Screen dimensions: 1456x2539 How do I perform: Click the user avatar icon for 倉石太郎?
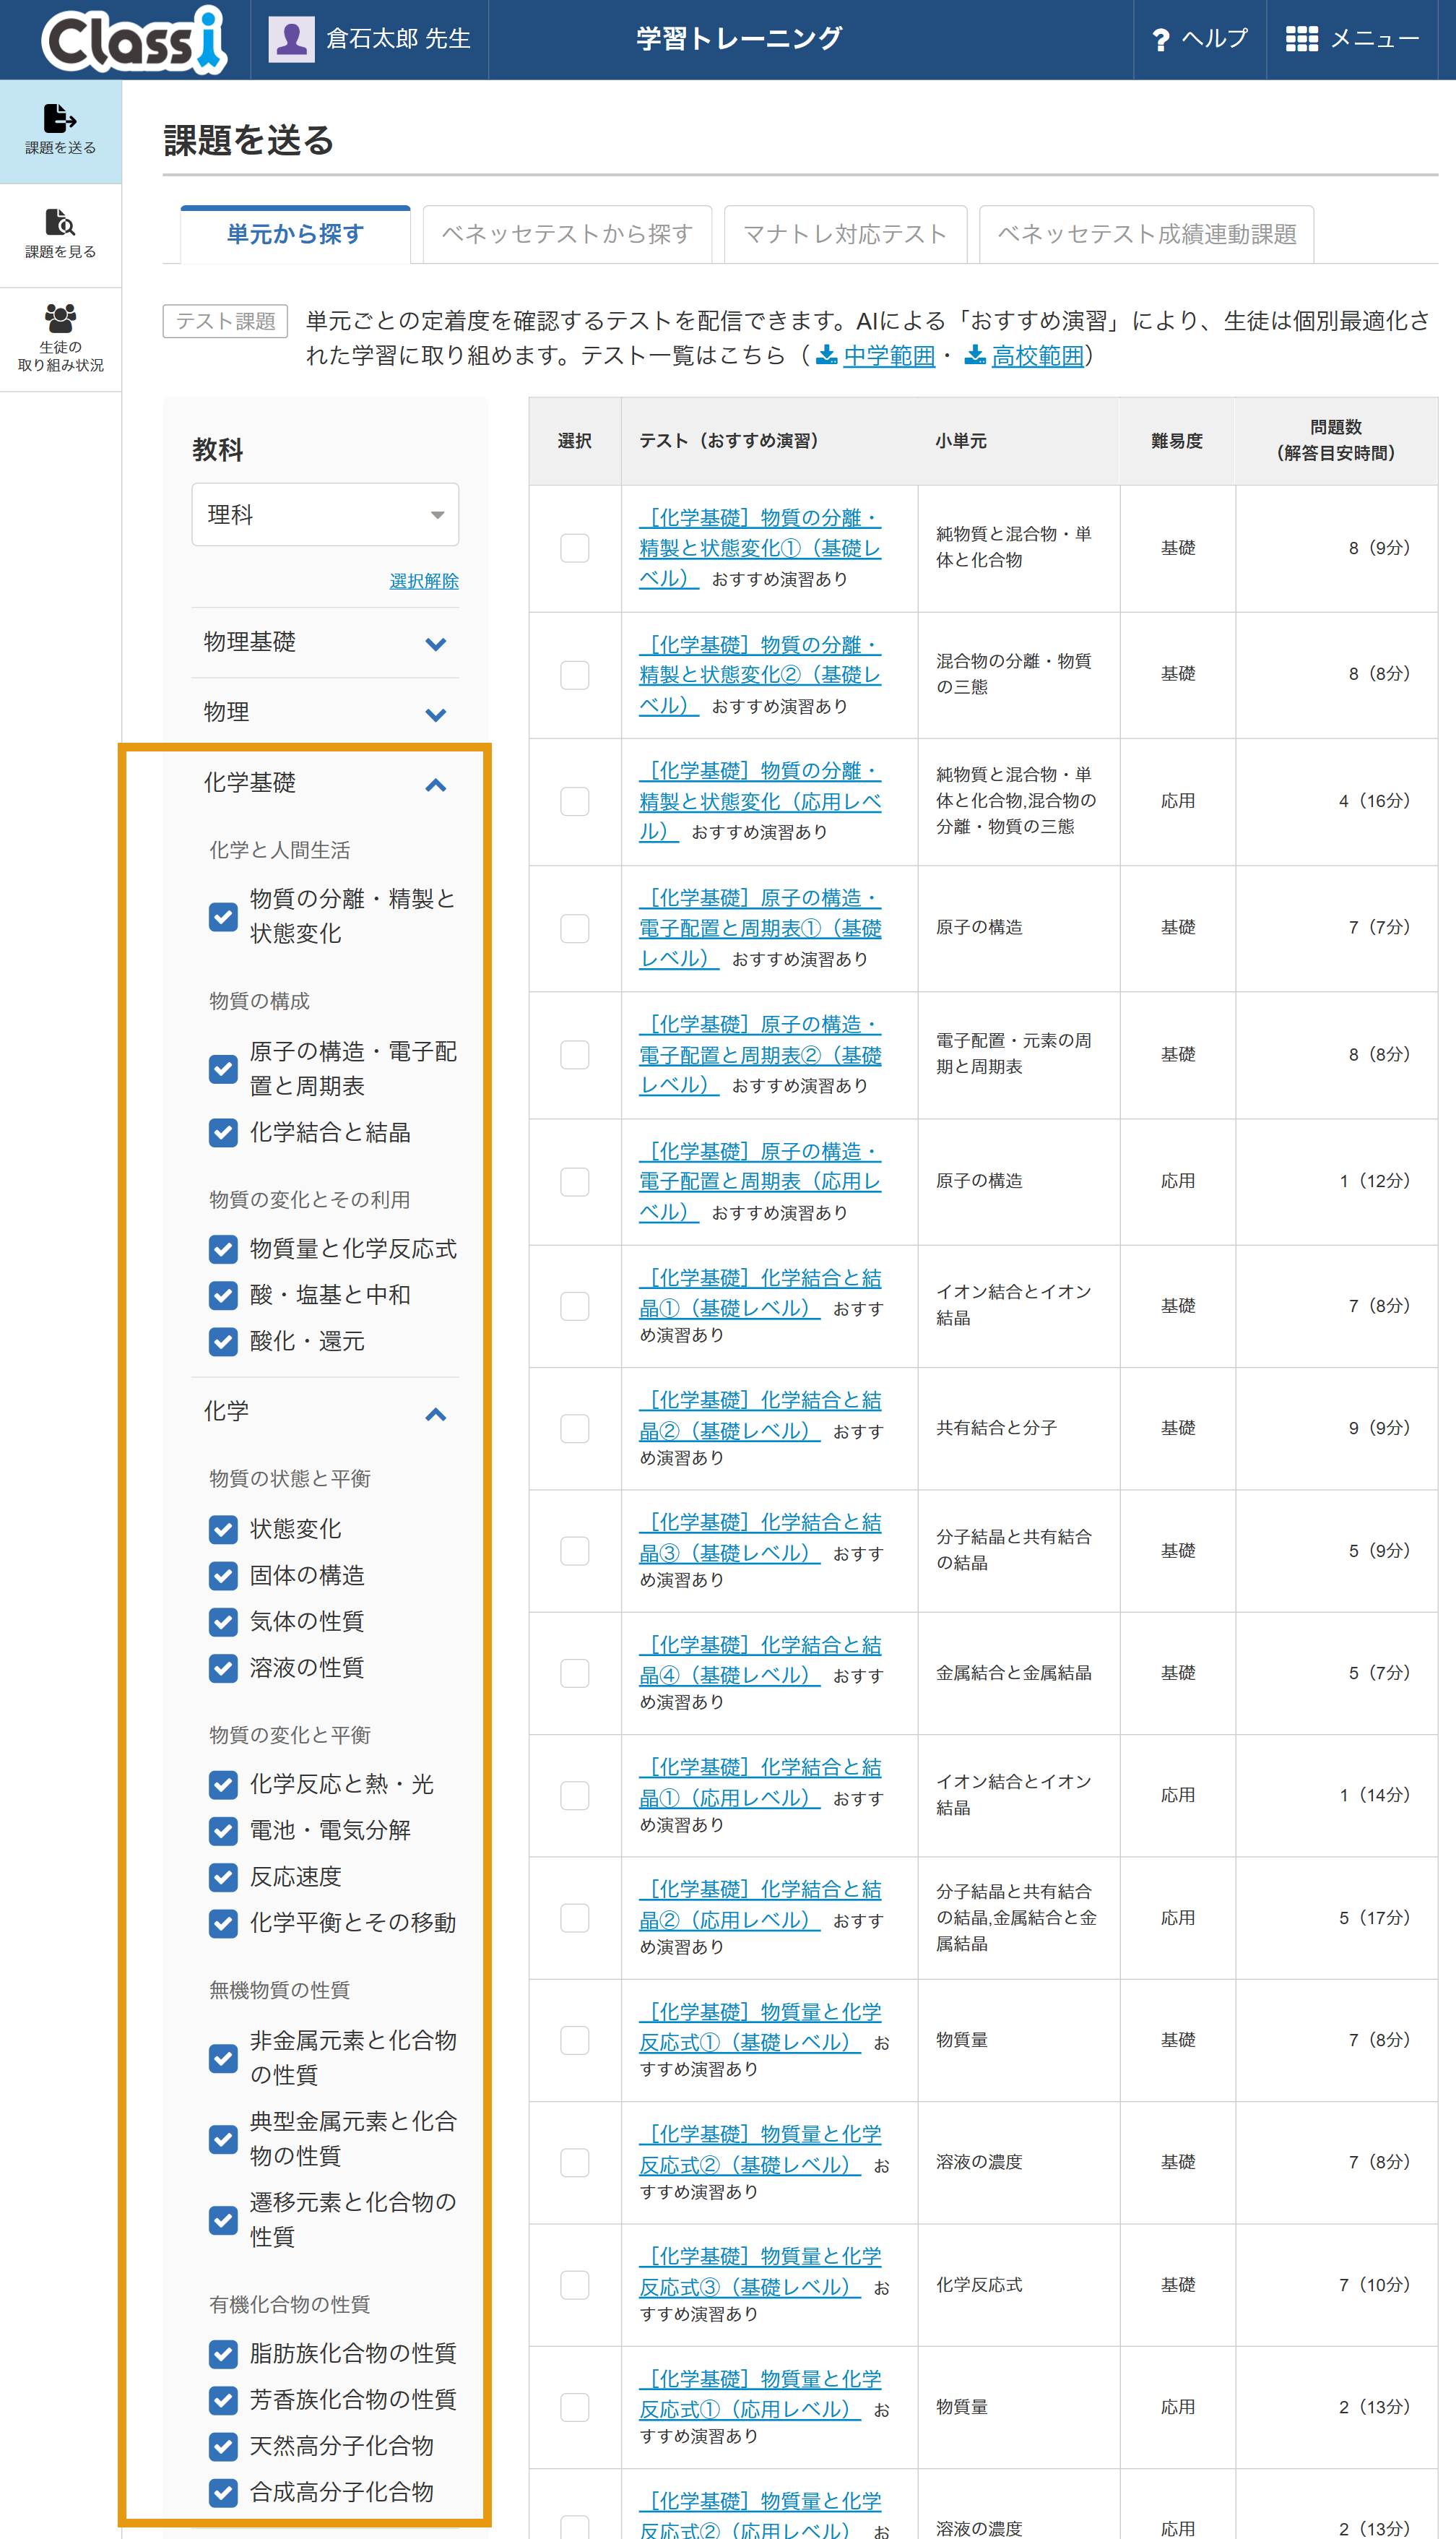pos(292,39)
